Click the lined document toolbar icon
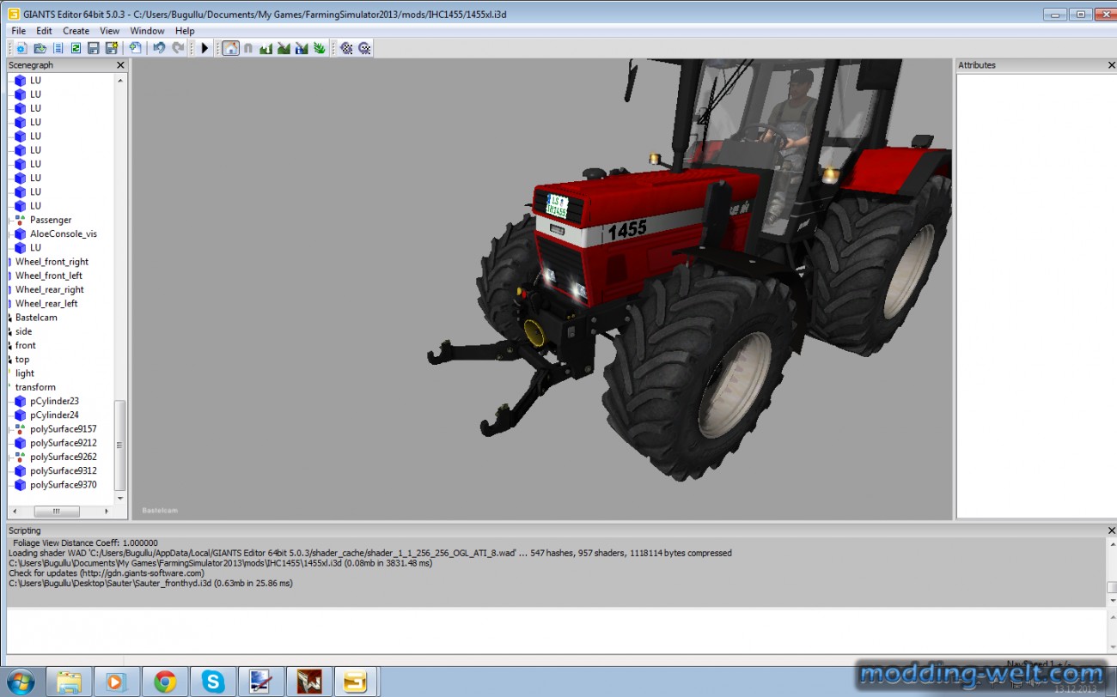The image size is (1117, 697). coord(58,48)
